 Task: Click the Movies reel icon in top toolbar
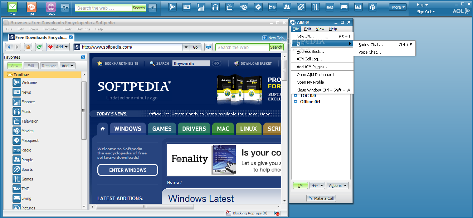[x=244, y=7]
